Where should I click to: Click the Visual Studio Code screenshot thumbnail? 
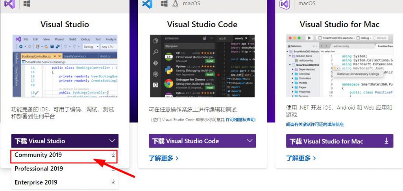(x=202, y=66)
